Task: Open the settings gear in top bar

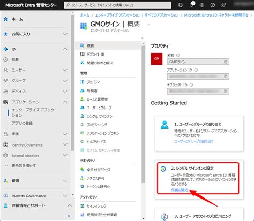Action: (x=202, y=5)
